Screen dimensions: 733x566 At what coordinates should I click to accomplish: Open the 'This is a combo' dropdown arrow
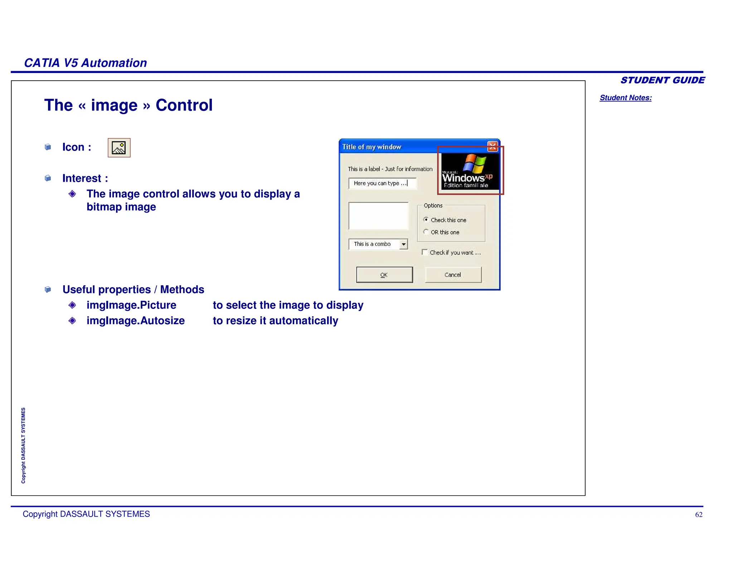click(403, 244)
